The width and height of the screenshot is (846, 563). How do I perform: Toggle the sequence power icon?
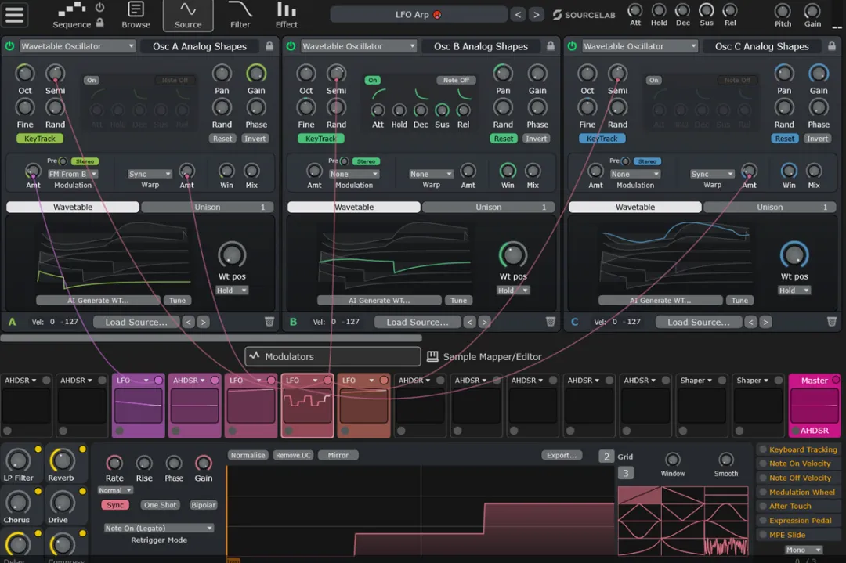[x=99, y=8]
